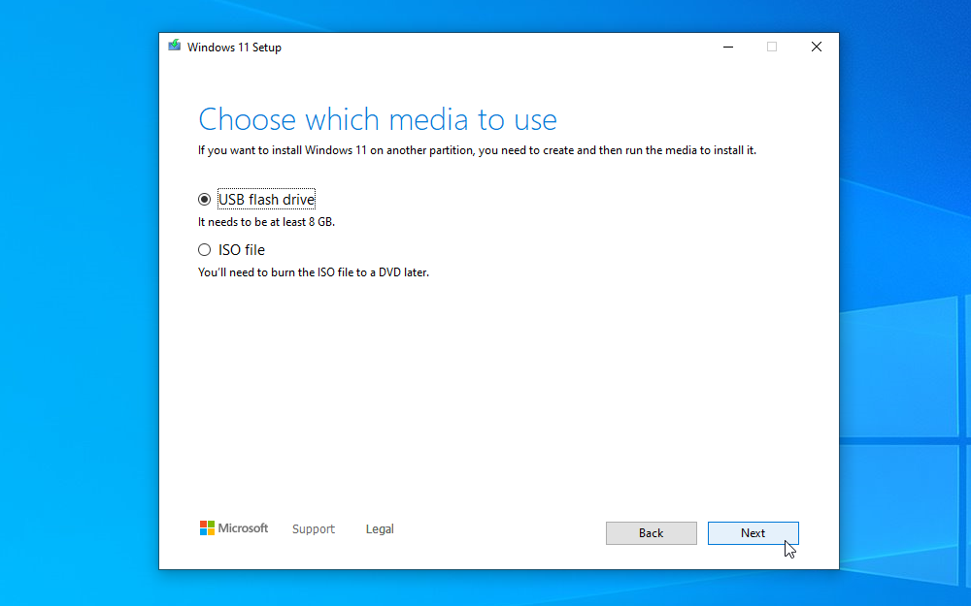
Task: Open the Support link
Action: click(x=313, y=529)
